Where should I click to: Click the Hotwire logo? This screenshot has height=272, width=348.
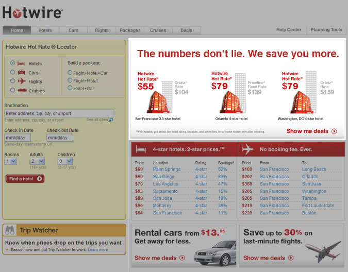[x=32, y=12]
